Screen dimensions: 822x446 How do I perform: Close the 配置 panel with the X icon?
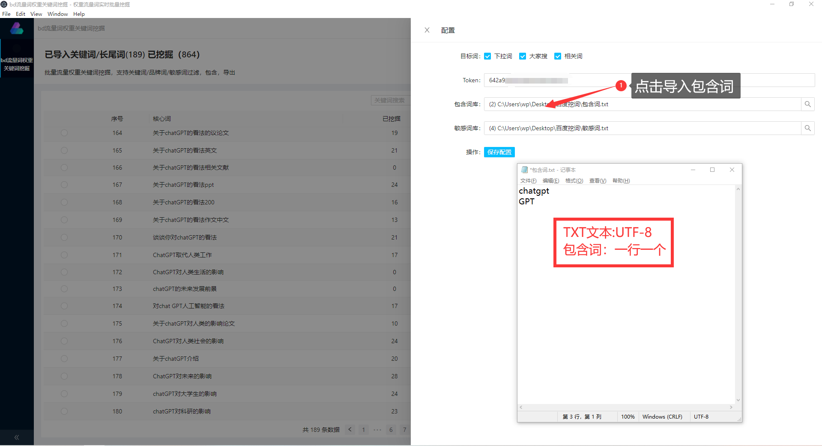427,30
